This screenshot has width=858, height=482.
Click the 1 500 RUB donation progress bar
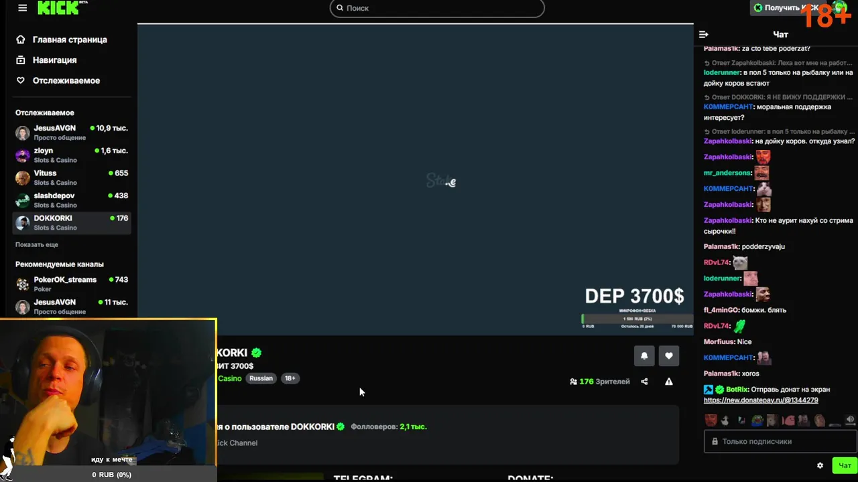pyautogui.click(x=637, y=319)
